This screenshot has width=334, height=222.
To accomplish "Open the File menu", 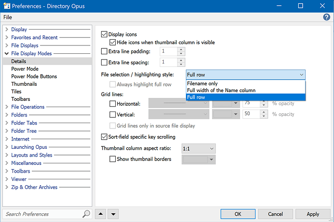I will point(8,17).
